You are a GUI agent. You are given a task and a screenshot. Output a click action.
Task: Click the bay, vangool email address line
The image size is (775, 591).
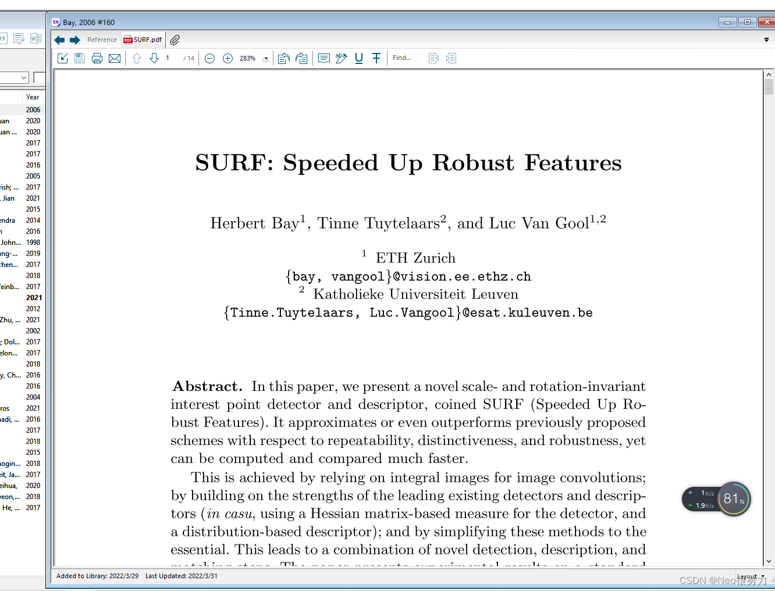(408, 276)
